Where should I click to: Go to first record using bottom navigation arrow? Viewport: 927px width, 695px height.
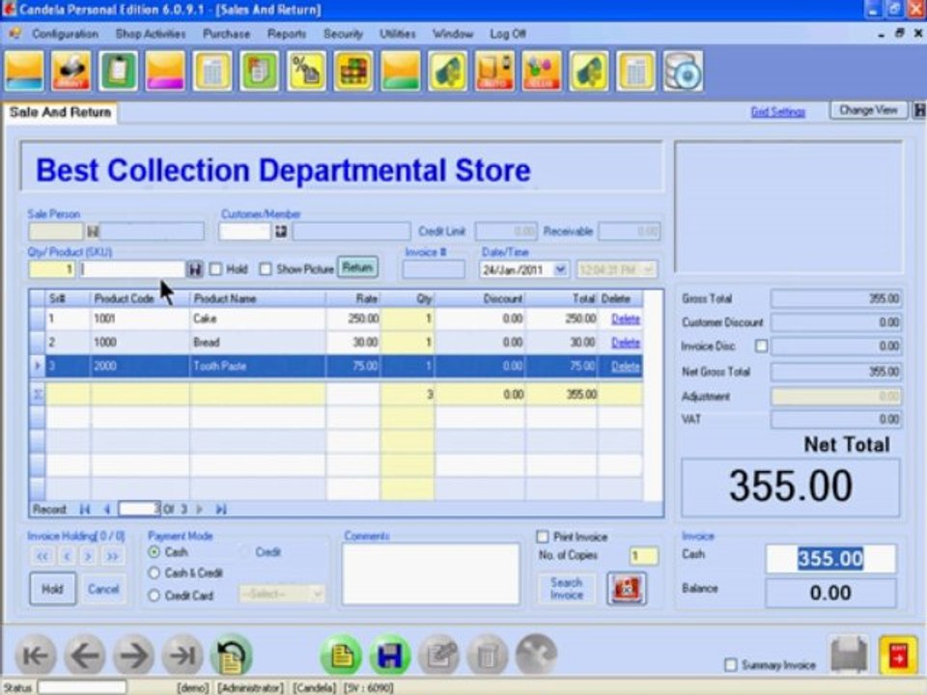[x=36, y=654]
